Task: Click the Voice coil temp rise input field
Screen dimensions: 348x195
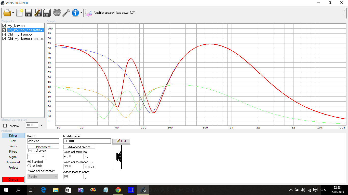Action: (x=73, y=156)
